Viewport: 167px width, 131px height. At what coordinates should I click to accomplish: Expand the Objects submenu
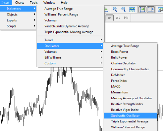click(18, 15)
